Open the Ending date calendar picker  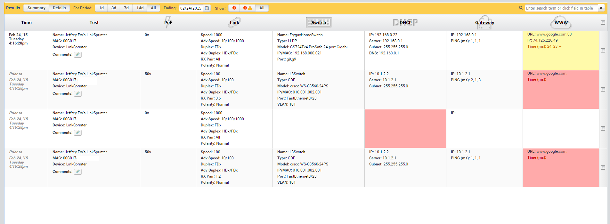(x=207, y=8)
